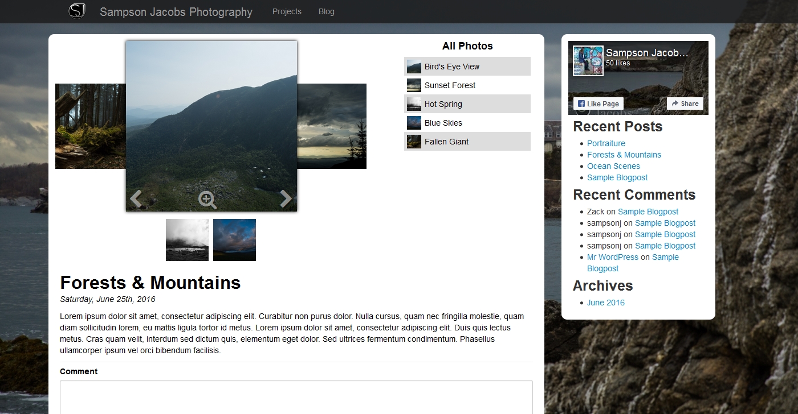798x414 pixels.
Task: Click the magnifier zoom icon on photo
Action: coord(207,200)
